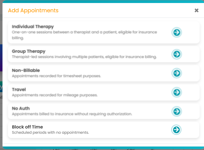Click the therapist-led sessions description text
Image resolution: width=204 pixels, height=150 pixels.
84,57
